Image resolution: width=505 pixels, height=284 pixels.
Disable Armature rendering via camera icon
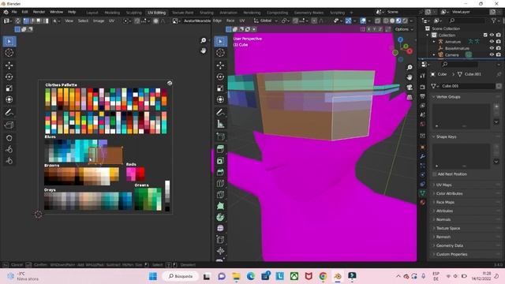tap(499, 42)
